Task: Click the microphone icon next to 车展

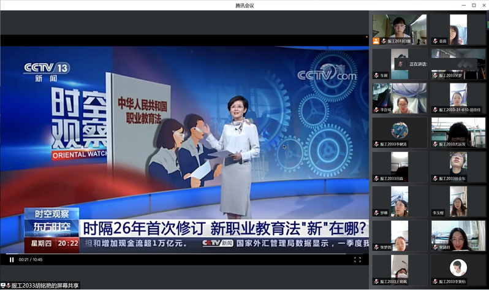Action: [x=376, y=75]
